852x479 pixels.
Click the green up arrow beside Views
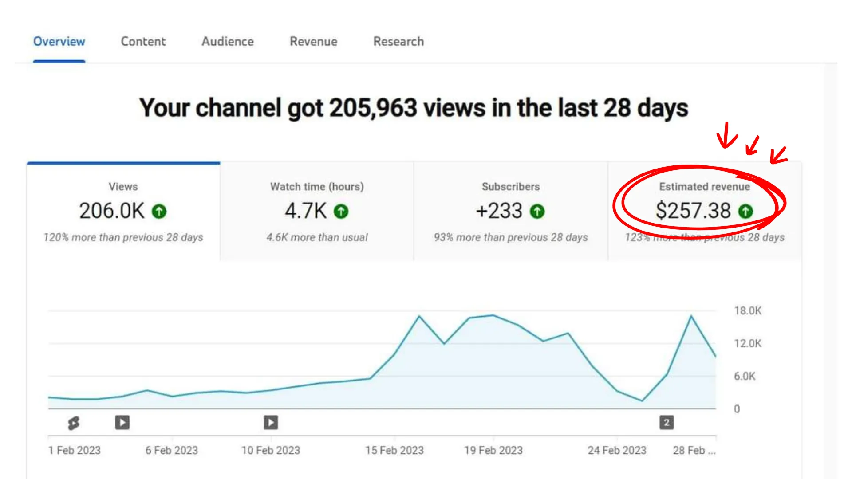[x=159, y=211]
